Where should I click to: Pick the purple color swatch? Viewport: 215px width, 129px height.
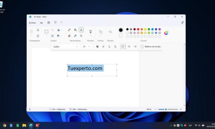pos(159,29)
